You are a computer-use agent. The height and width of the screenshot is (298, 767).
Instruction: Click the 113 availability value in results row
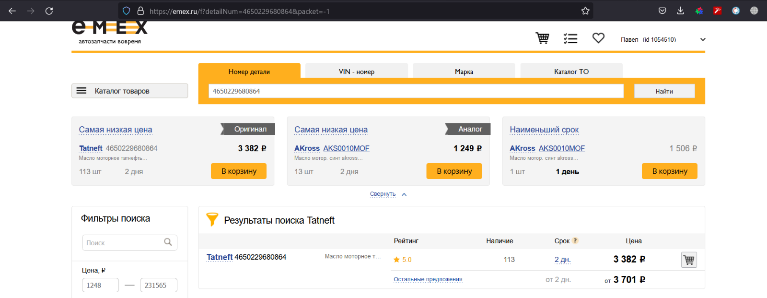pyautogui.click(x=509, y=260)
